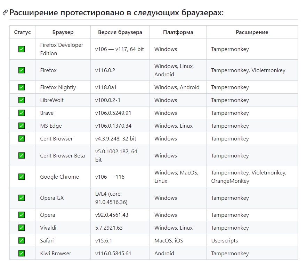This screenshot has width=307, height=265.
Task: Select the 'Opera' browser cell (not GX)
Action: (x=63, y=215)
